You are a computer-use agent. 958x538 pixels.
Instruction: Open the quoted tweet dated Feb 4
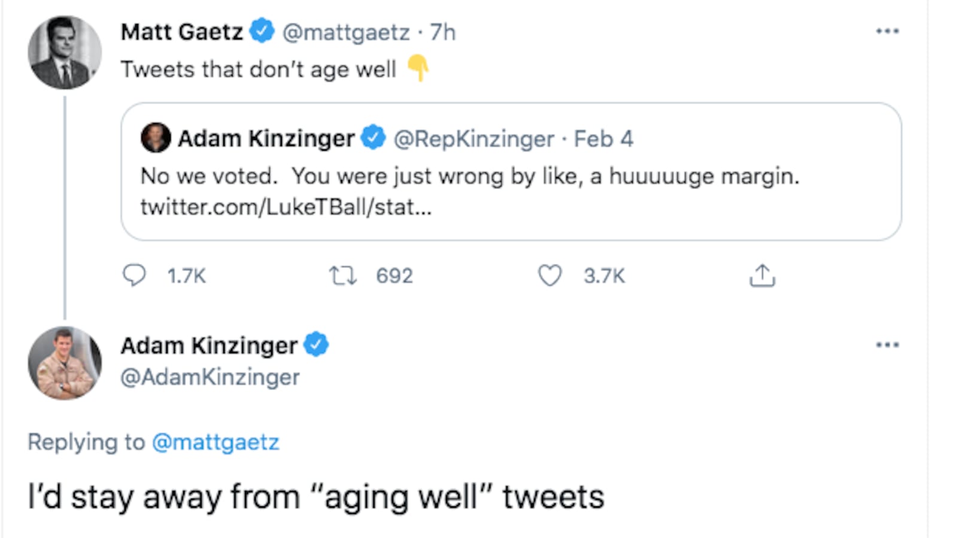(603, 139)
